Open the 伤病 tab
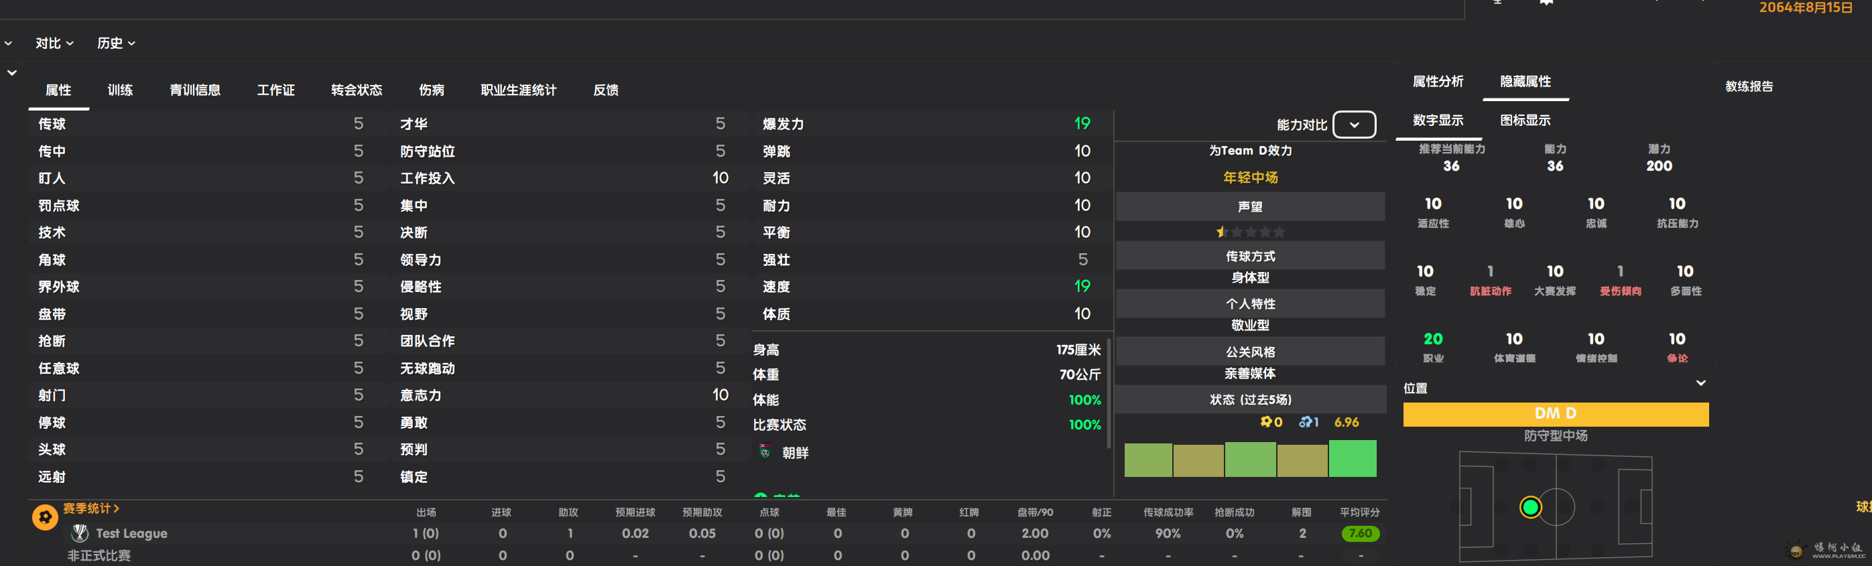The height and width of the screenshot is (566, 1872). [431, 90]
